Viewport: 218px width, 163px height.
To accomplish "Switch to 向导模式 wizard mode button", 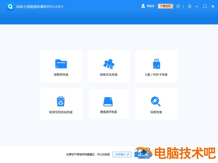I will [x=122, y=155].
